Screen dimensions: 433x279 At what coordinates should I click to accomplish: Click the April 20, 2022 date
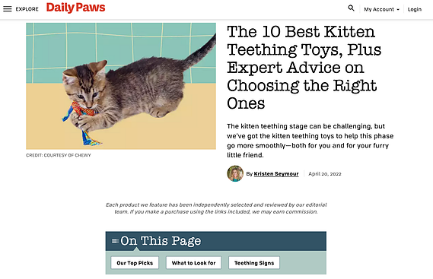tap(325, 174)
